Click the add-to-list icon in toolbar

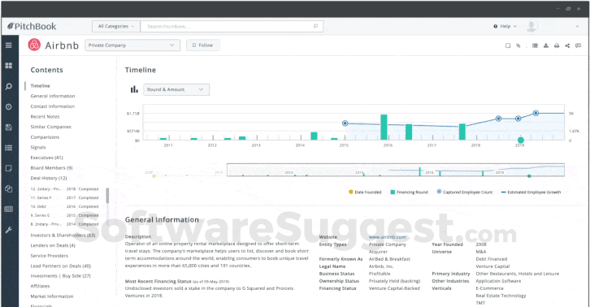point(535,45)
